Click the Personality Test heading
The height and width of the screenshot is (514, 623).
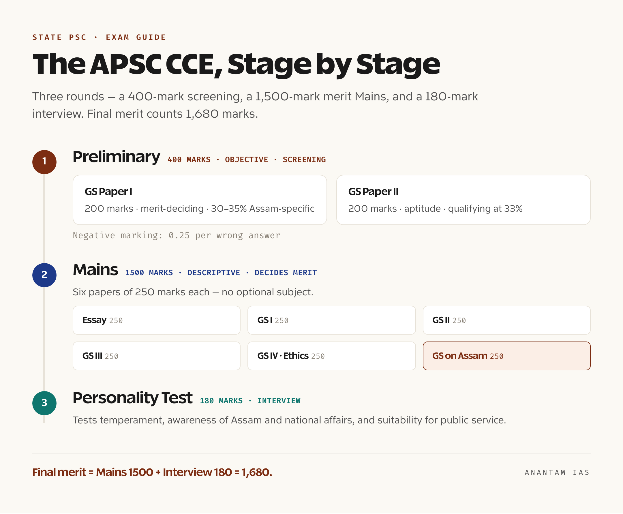(x=132, y=399)
